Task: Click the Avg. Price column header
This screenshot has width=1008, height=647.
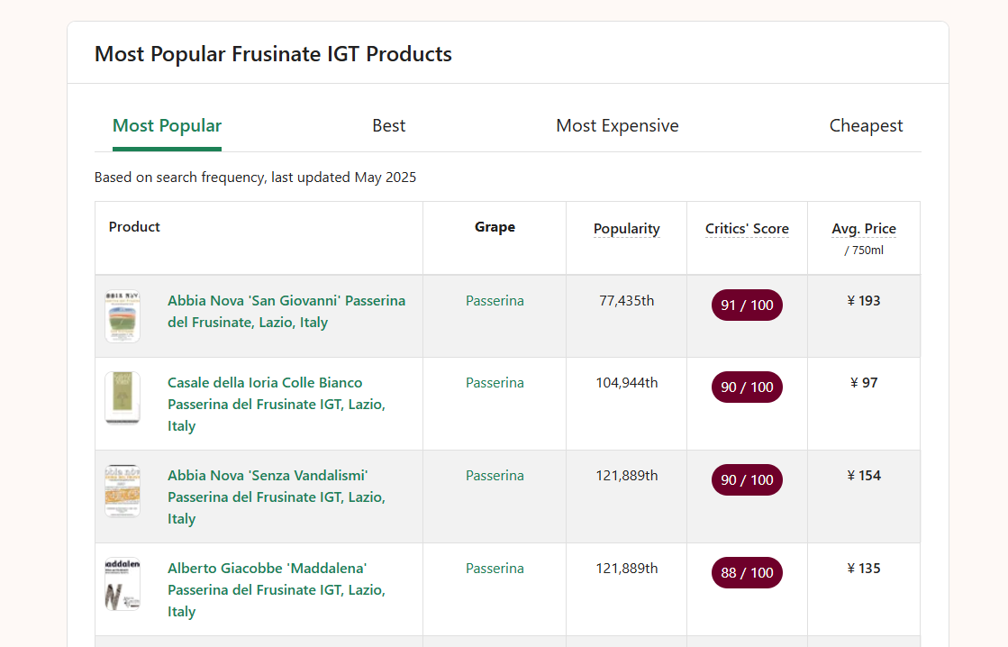Action: [863, 229]
